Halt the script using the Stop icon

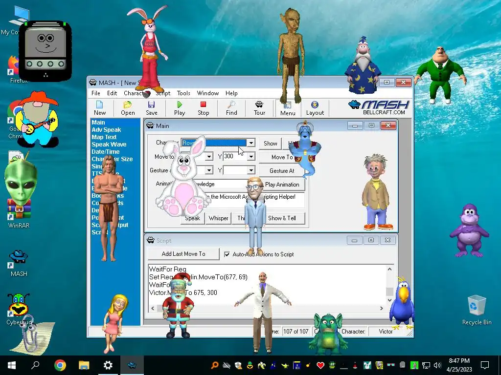tap(203, 108)
